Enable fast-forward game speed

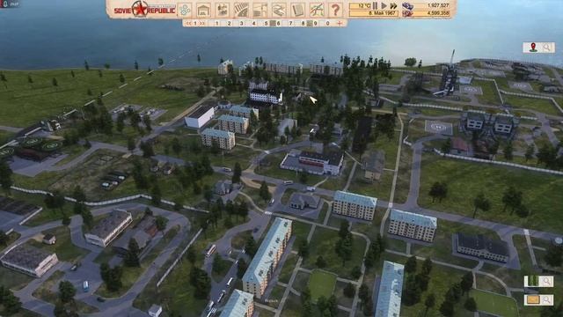393,6
